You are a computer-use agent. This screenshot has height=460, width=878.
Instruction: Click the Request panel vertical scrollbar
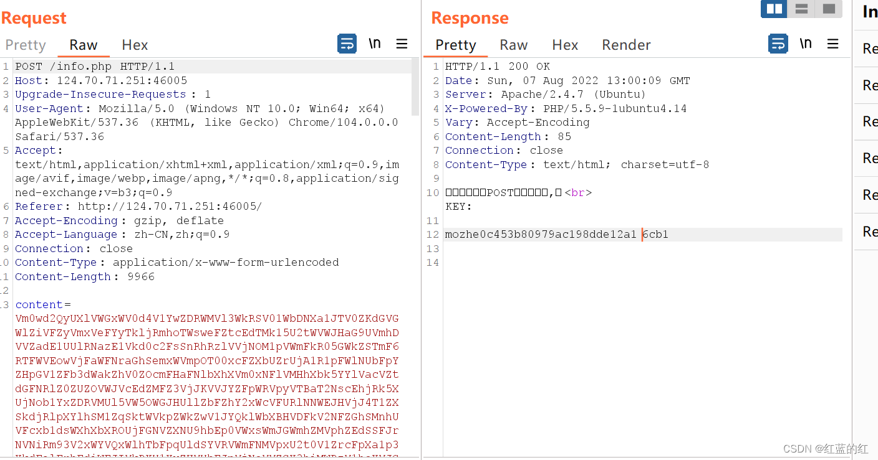(415, 87)
